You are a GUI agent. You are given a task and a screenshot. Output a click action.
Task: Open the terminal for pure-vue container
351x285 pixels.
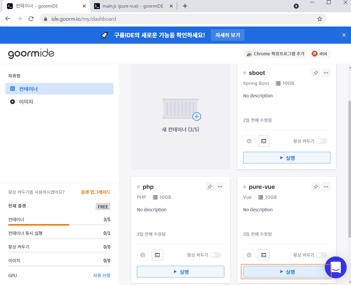point(264,255)
